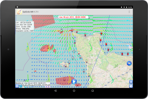Select the Lat/Lon wind info box

pos(25,26)
